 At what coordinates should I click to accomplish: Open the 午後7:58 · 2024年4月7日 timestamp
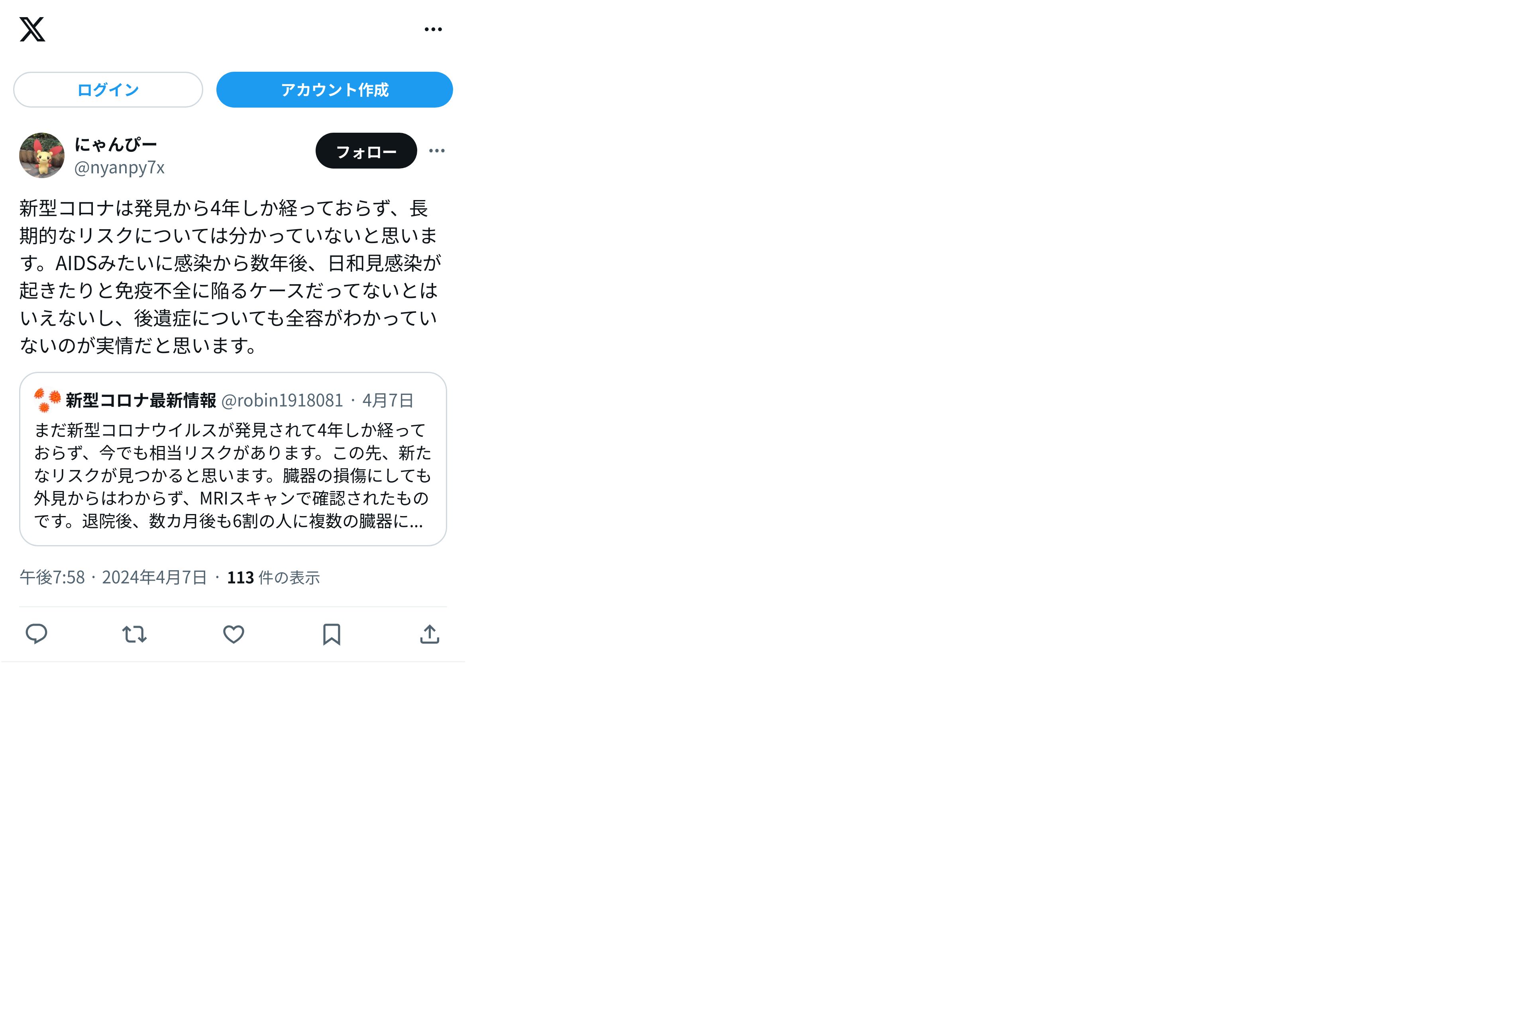click(114, 577)
